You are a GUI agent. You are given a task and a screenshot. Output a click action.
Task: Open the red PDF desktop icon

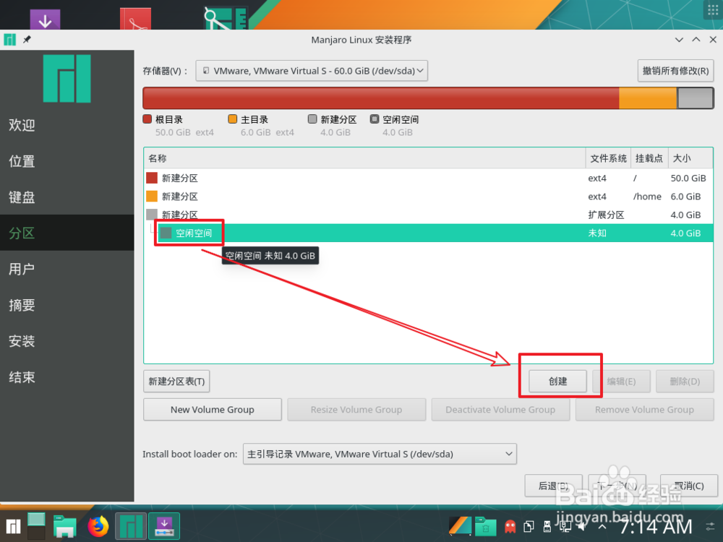(x=135, y=20)
